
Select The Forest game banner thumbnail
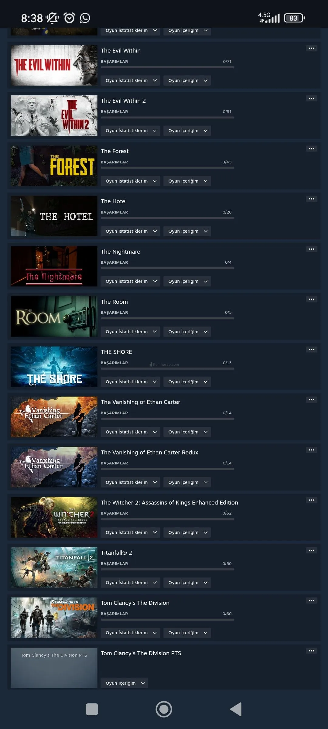[x=54, y=166]
